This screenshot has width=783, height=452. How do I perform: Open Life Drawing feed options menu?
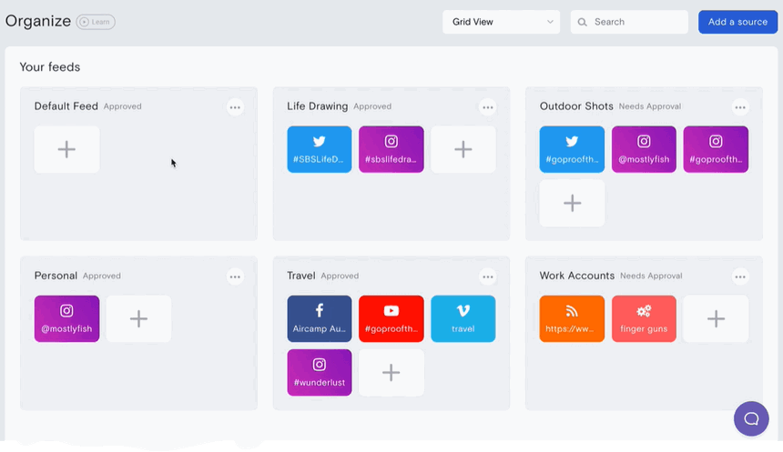(x=488, y=107)
